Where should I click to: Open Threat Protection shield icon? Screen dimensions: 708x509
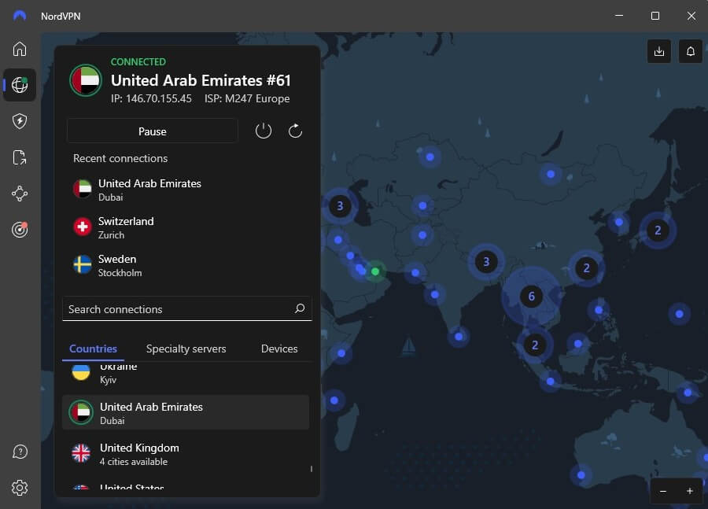[20, 121]
